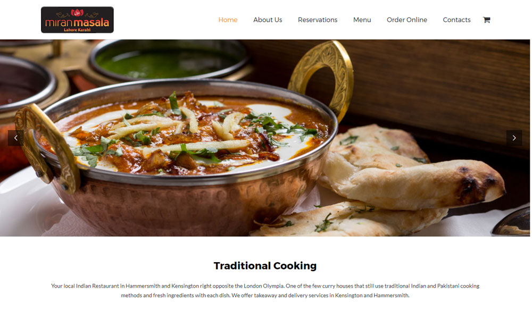Click the red halal emblem in logo
The image size is (532, 319).
point(77,13)
